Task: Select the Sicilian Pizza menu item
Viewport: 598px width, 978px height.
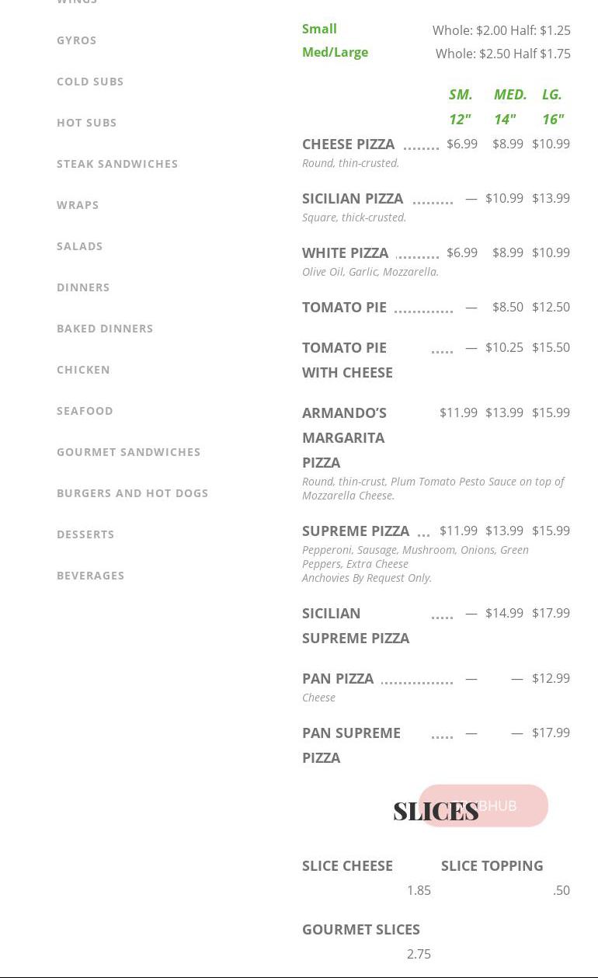Action: click(353, 199)
